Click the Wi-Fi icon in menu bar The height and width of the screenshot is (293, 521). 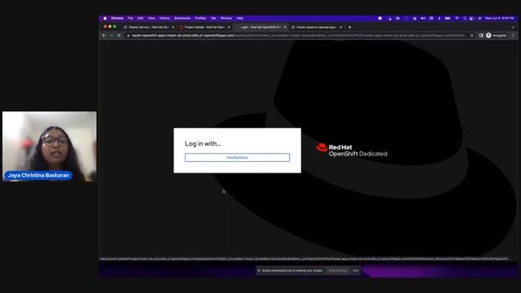(x=457, y=18)
